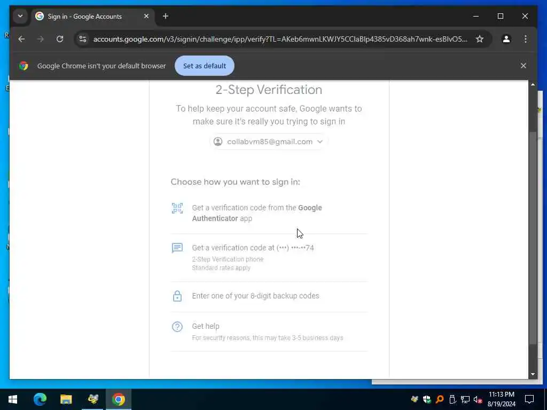Click the text message icon

pos(177,248)
